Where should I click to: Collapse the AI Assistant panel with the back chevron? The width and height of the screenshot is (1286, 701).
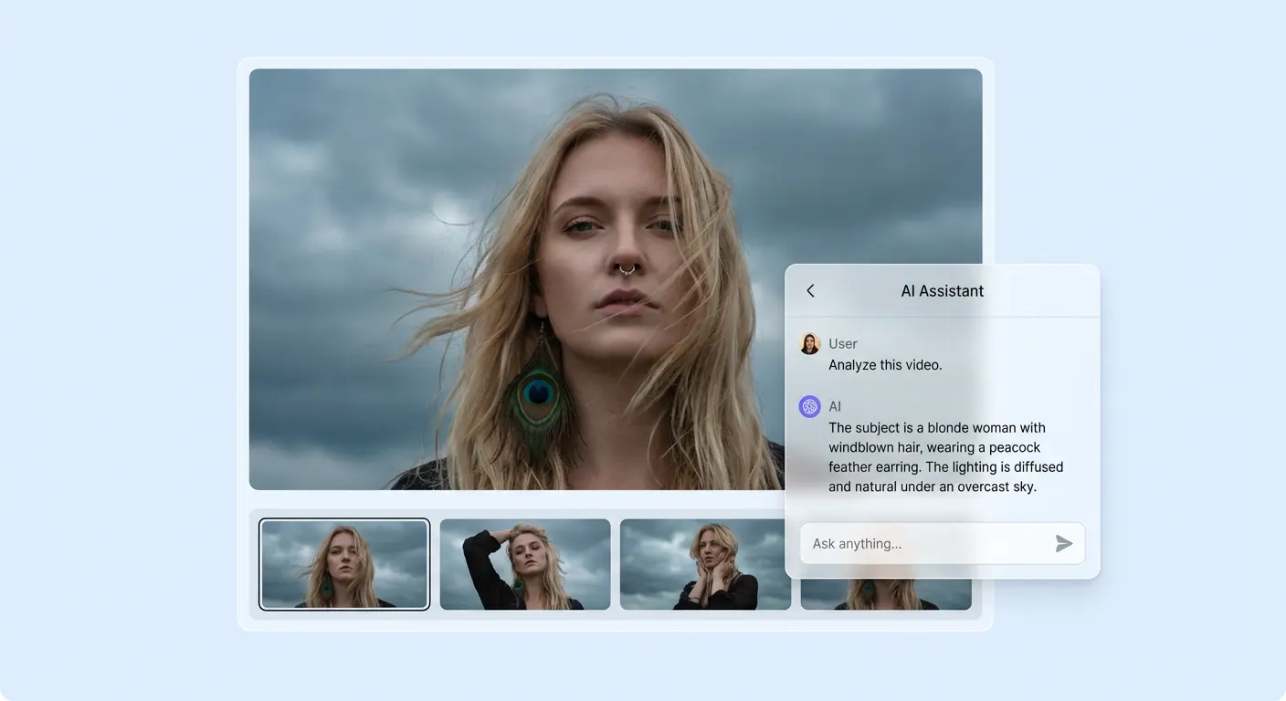click(810, 290)
